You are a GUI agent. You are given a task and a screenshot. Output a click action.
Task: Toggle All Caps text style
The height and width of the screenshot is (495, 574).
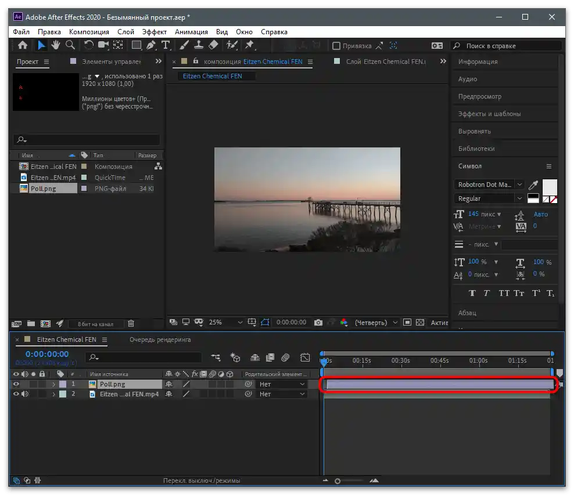click(x=504, y=293)
